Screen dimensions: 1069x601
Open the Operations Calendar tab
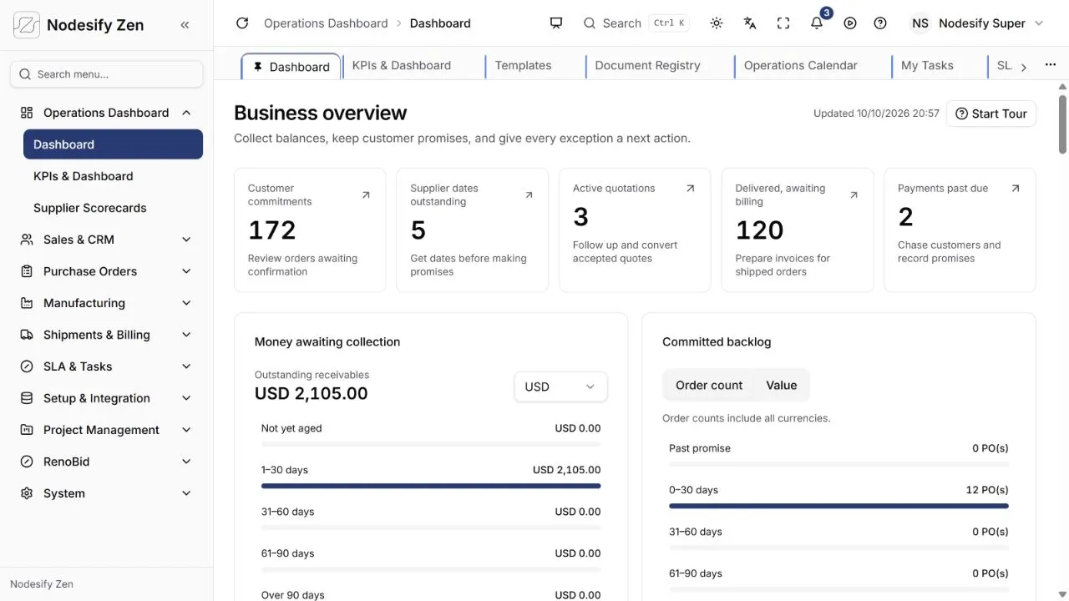801,65
